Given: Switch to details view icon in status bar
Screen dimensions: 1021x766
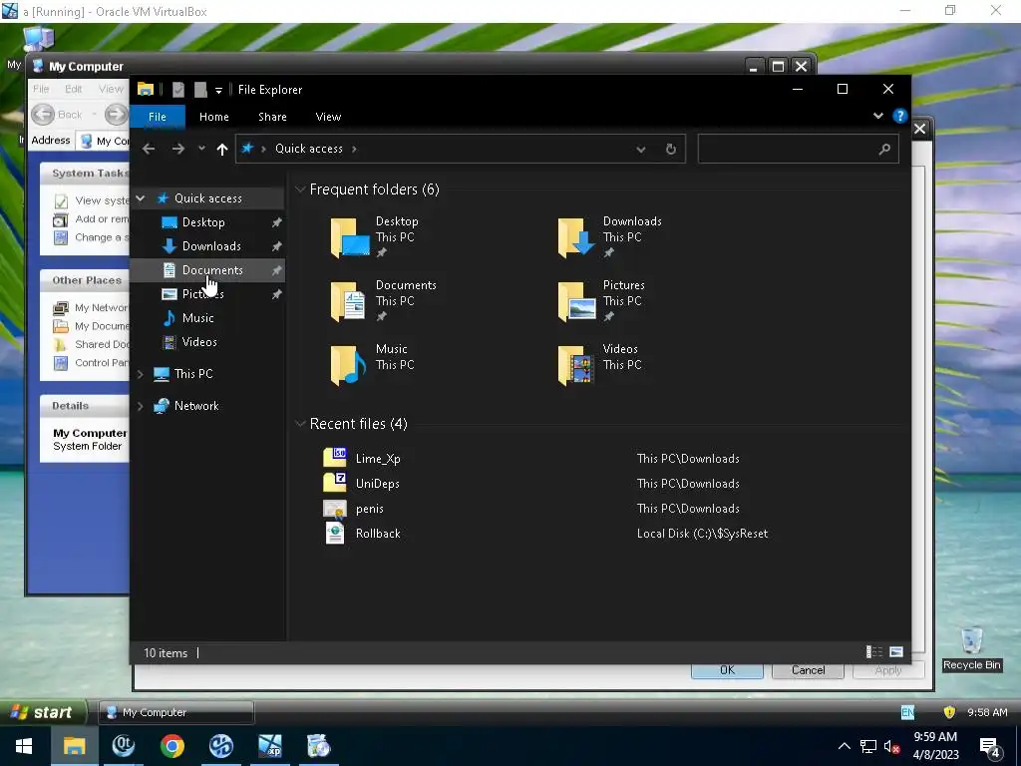Looking at the screenshot, I should [x=874, y=652].
